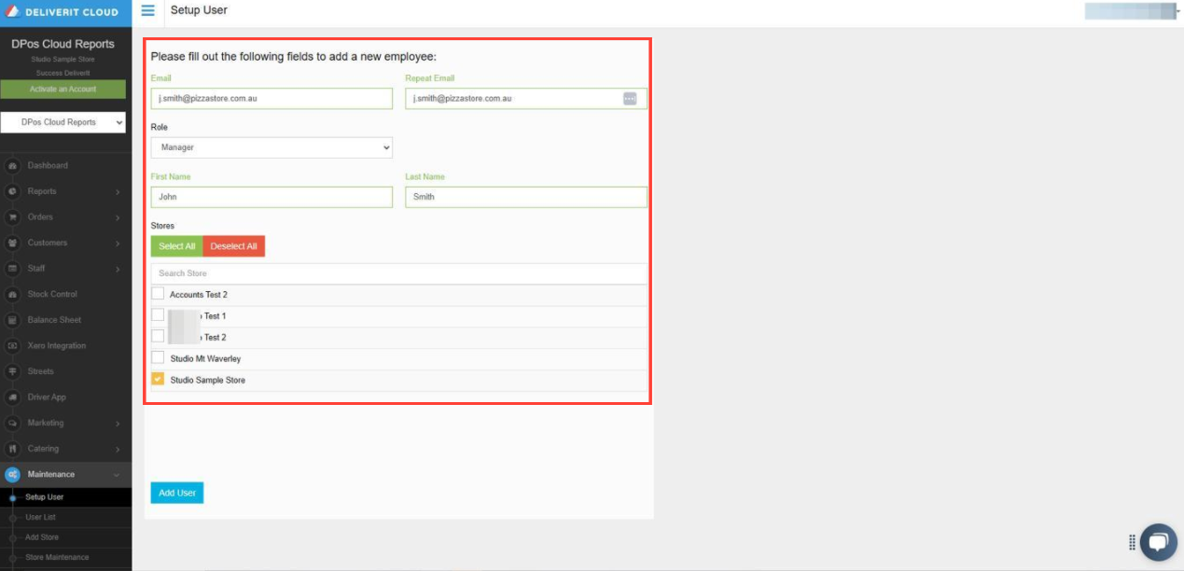Open the Role dropdown set to Manager
The width and height of the screenshot is (1184, 571).
click(272, 147)
